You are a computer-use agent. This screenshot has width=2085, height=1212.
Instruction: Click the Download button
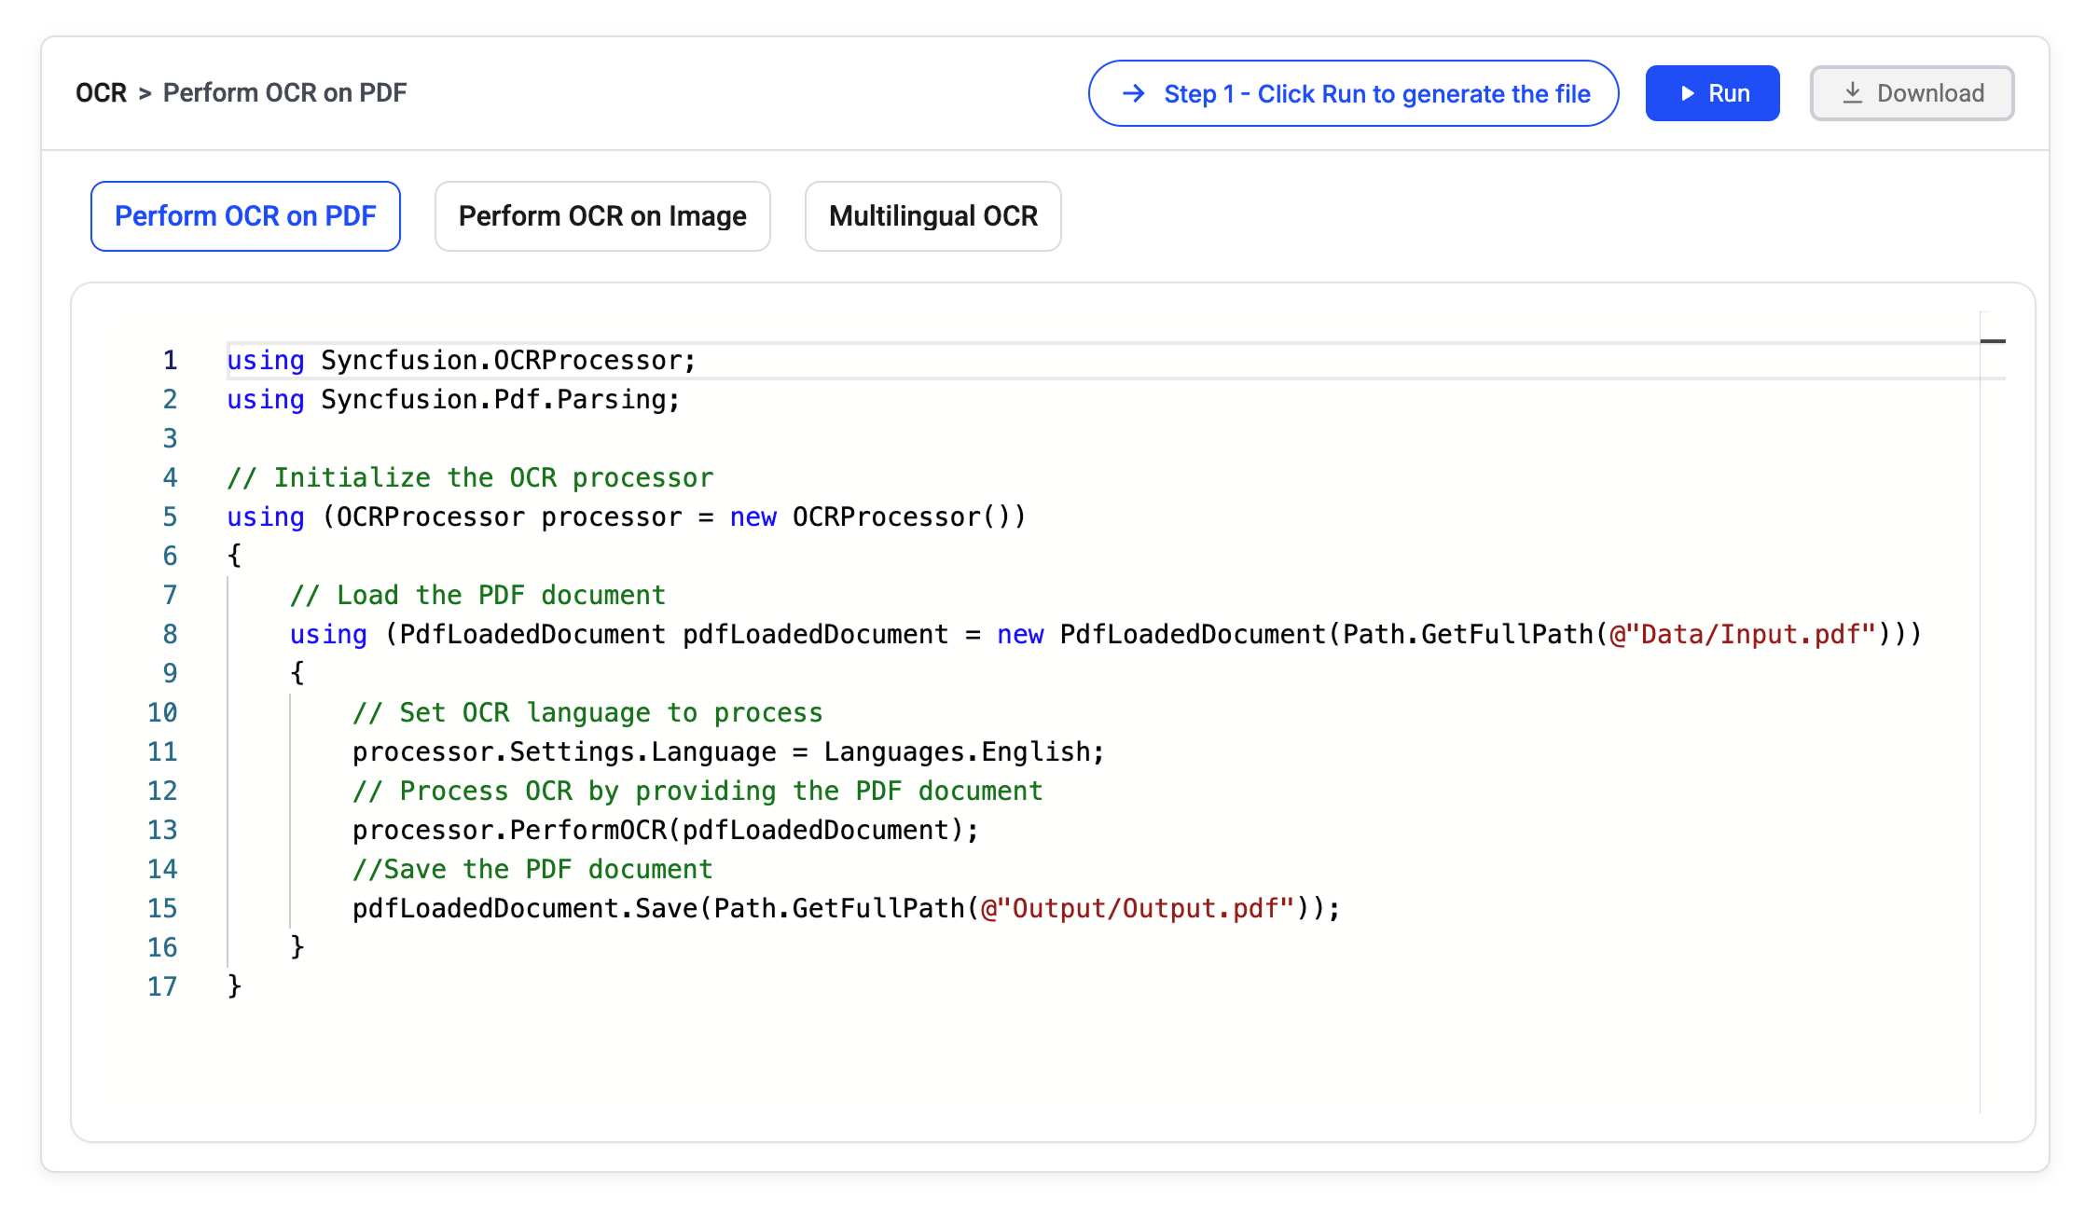[1912, 93]
